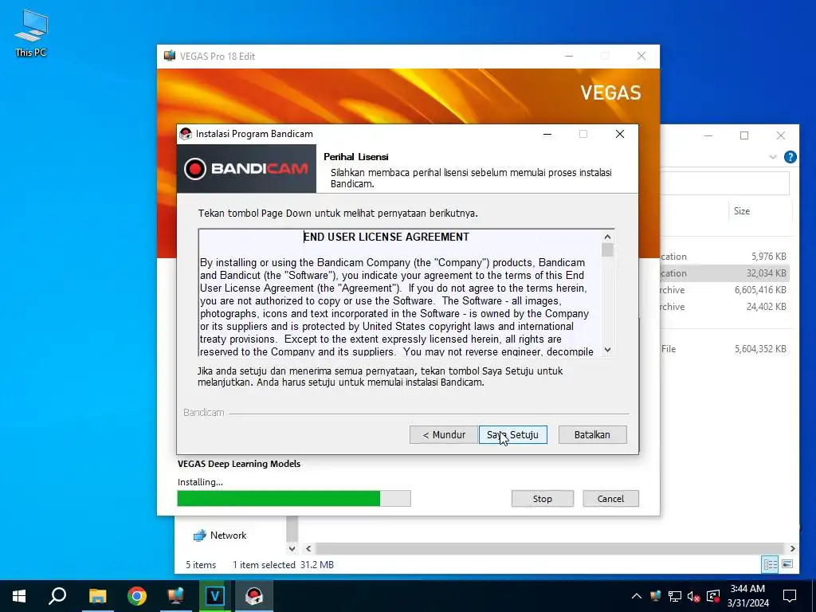Open File Explorer help icon
The height and width of the screenshot is (612, 816).
(x=790, y=157)
